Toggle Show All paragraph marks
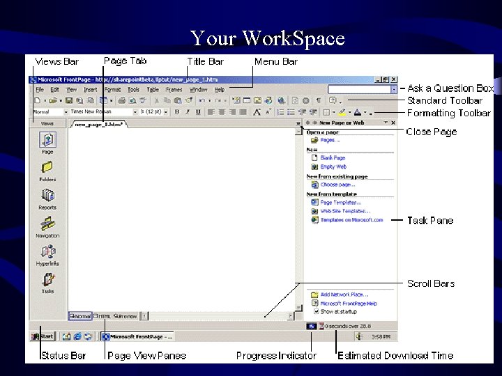Image resolution: width=502 pixels, height=376 pixels. tap(319, 100)
